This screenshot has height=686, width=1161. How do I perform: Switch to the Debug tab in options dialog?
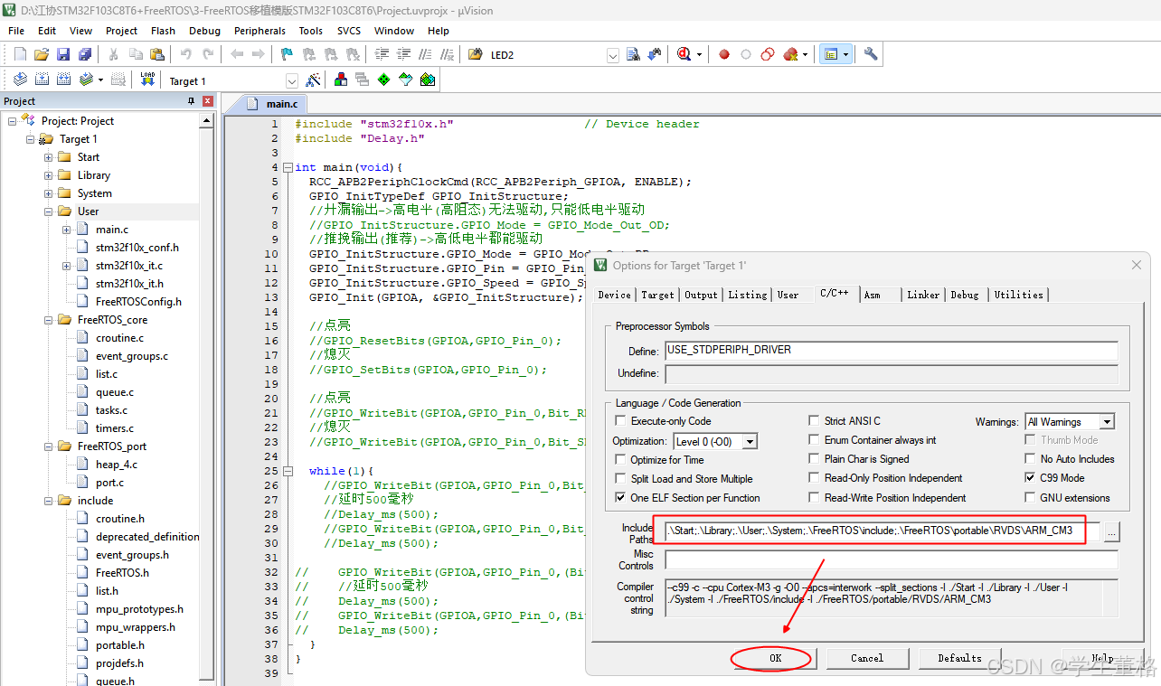965,295
